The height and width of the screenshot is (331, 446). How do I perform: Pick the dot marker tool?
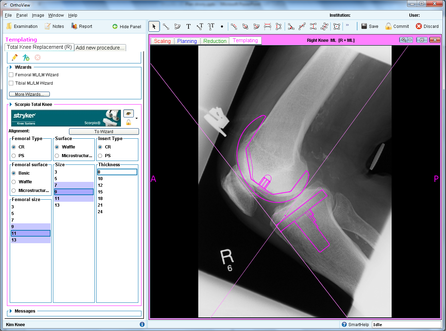222,26
